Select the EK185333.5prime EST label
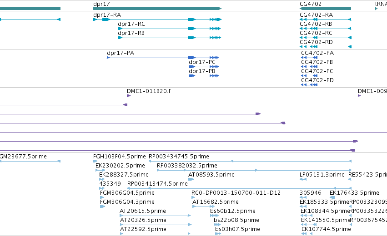387x236 pixels. 325,202
